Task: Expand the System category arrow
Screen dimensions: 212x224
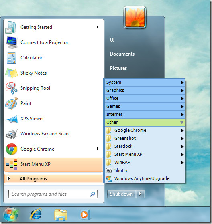Action: [x=182, y=83]
